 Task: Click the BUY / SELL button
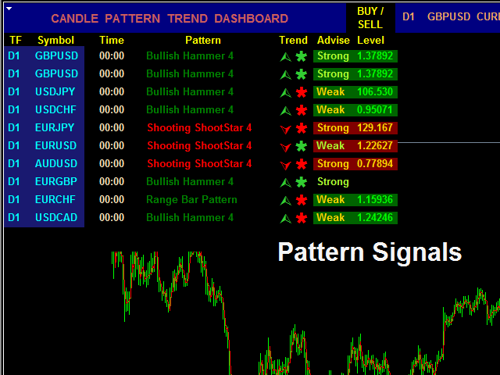click(x=370, y=18)
